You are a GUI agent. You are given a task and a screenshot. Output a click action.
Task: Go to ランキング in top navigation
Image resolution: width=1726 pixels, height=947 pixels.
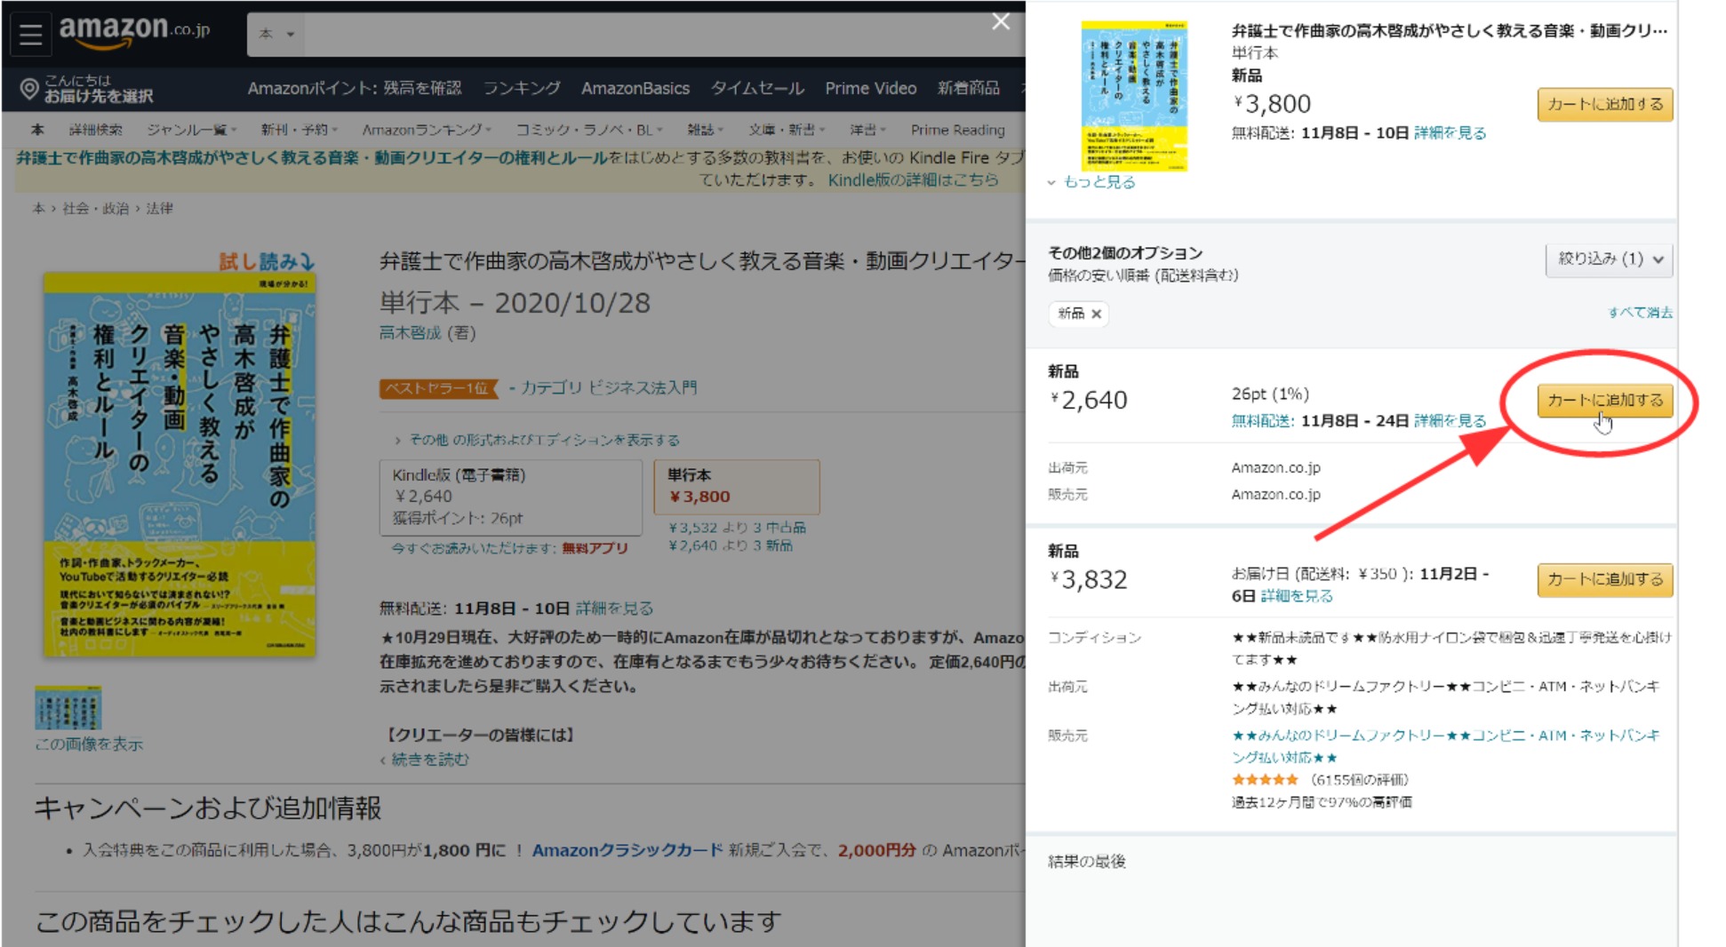(522, 88)
